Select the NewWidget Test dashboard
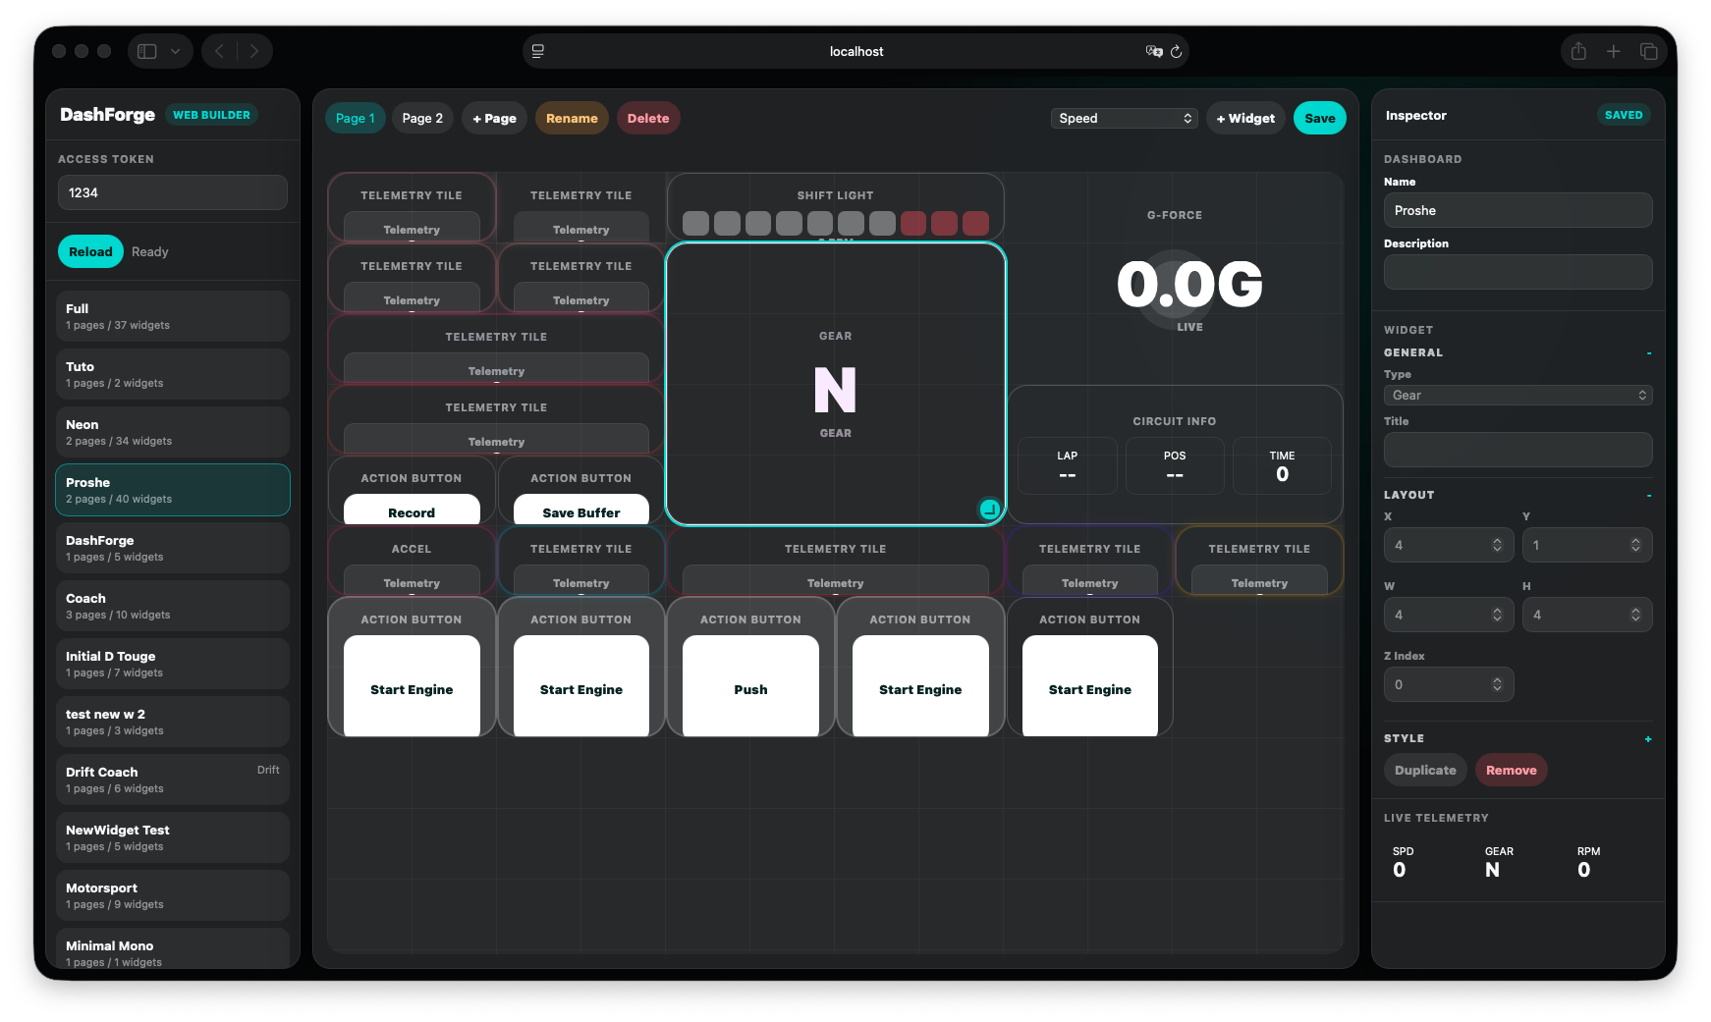1711x1022 pixels. [x=173, y=837]
